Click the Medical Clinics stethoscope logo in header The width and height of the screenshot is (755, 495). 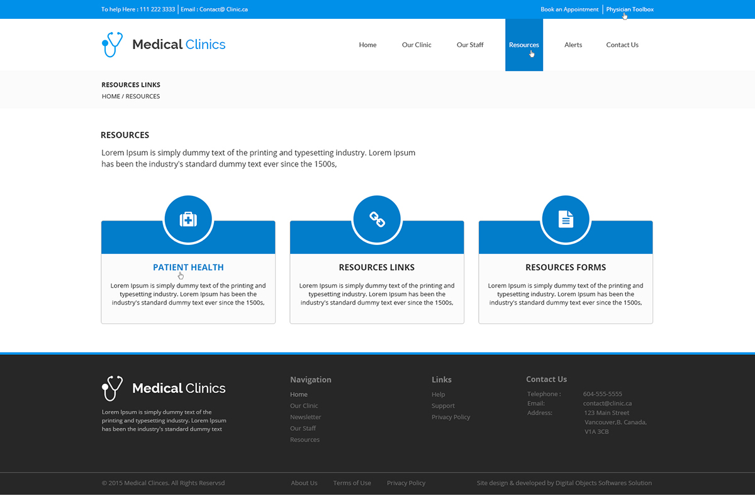coord(111,44)
